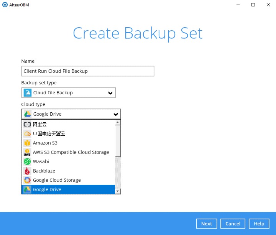Collapse the Cloud type dropdown

coord(116,114)
